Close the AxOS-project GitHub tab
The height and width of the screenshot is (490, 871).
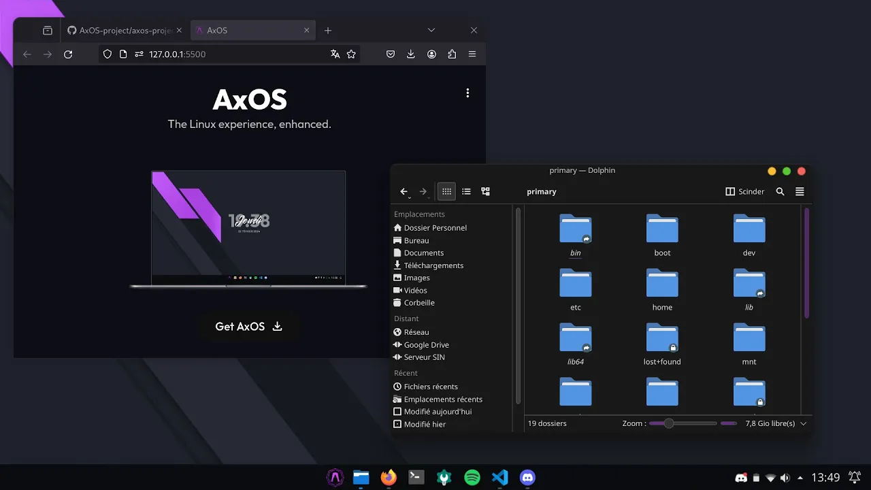tap(180, 31)
